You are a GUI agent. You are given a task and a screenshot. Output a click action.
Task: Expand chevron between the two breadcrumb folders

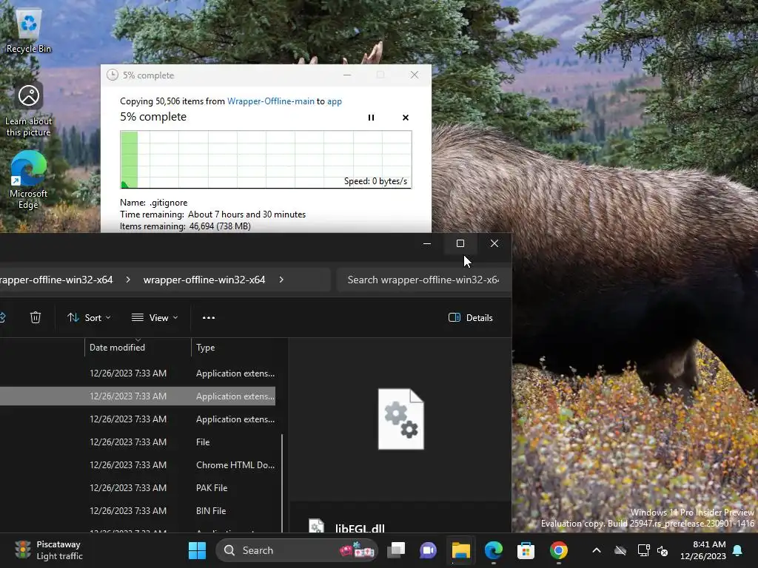tap(127, 280)
